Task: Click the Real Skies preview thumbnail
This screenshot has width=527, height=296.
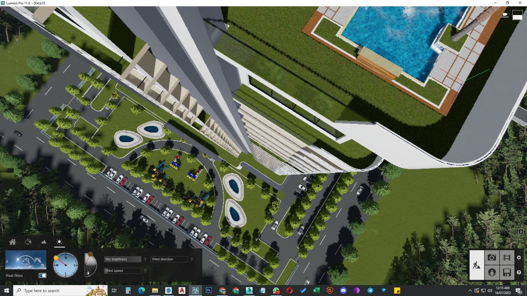Action: (x=26, y=260)
